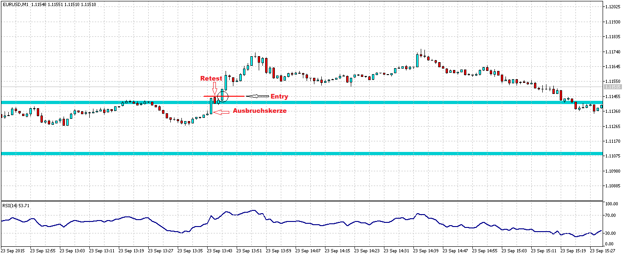The image size is (627, 256).
Task: Click the white arrow pointing at Entry line
Action: [257, 96]
